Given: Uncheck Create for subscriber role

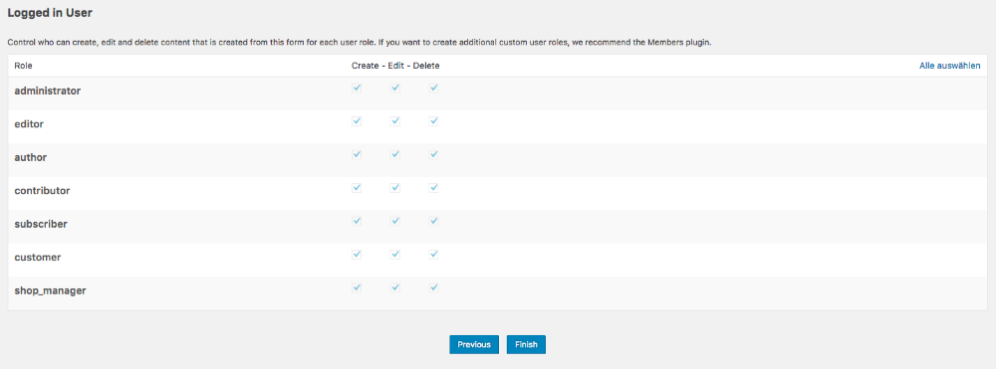Looking at the screenshot, I should [x=357, y=221].
